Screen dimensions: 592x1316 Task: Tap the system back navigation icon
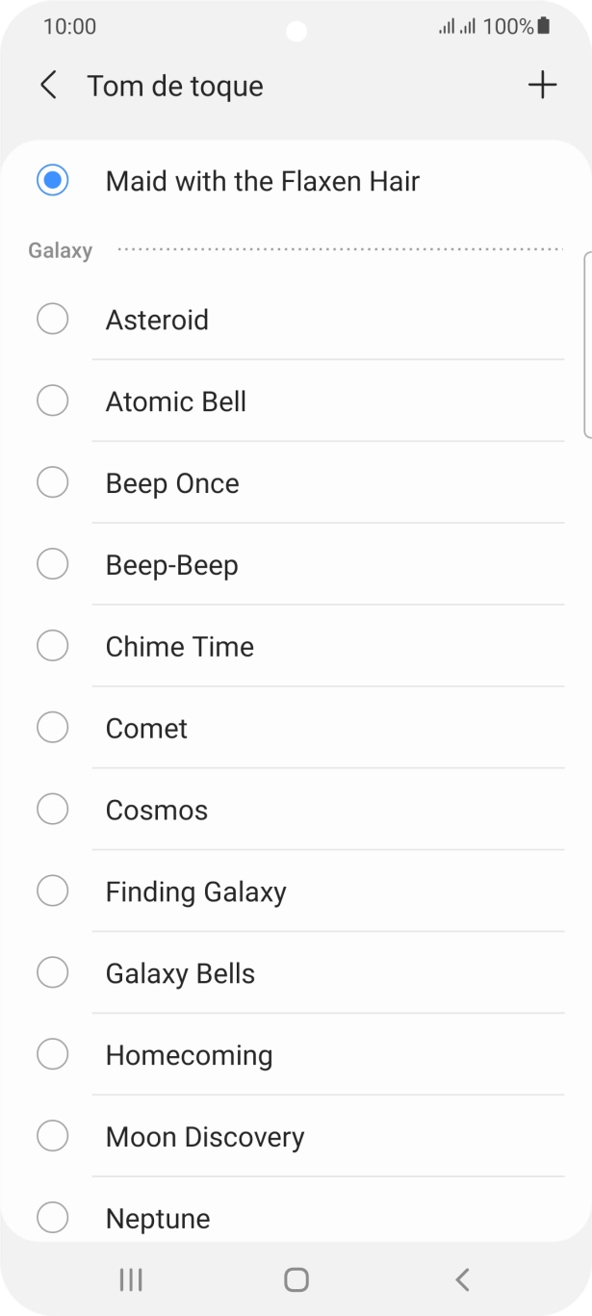point(462,1279)
